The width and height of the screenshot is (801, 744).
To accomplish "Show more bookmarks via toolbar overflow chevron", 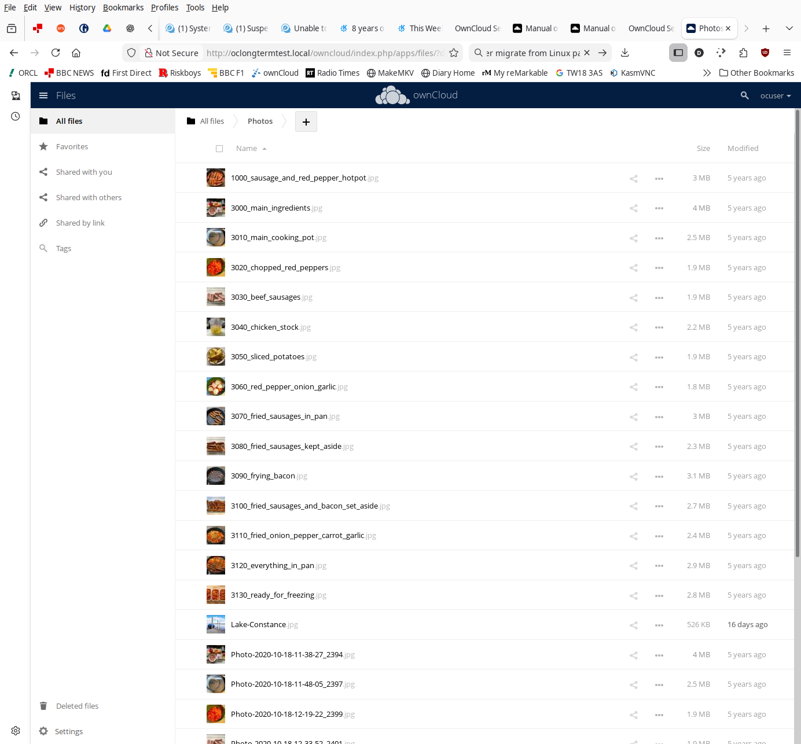I will [x=706, y=73].
